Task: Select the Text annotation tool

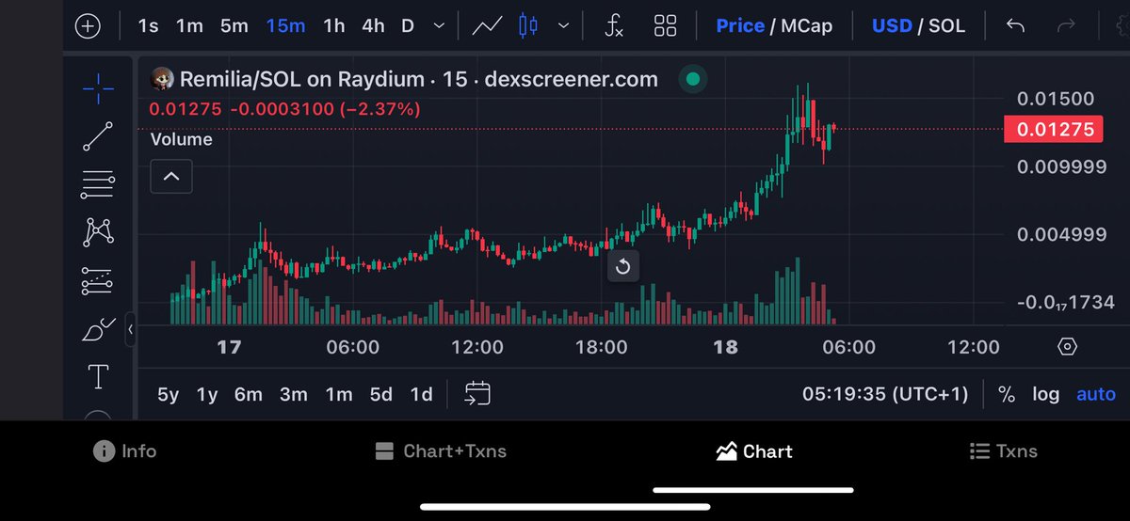Action: tap(98, 377)
